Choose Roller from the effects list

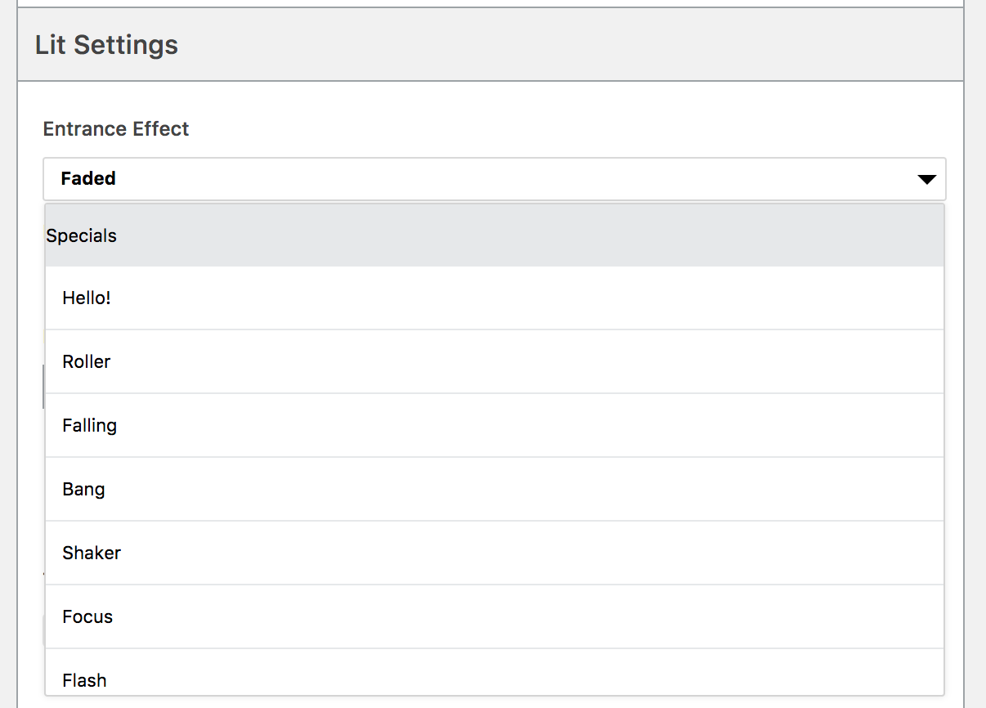pos(495,362)
